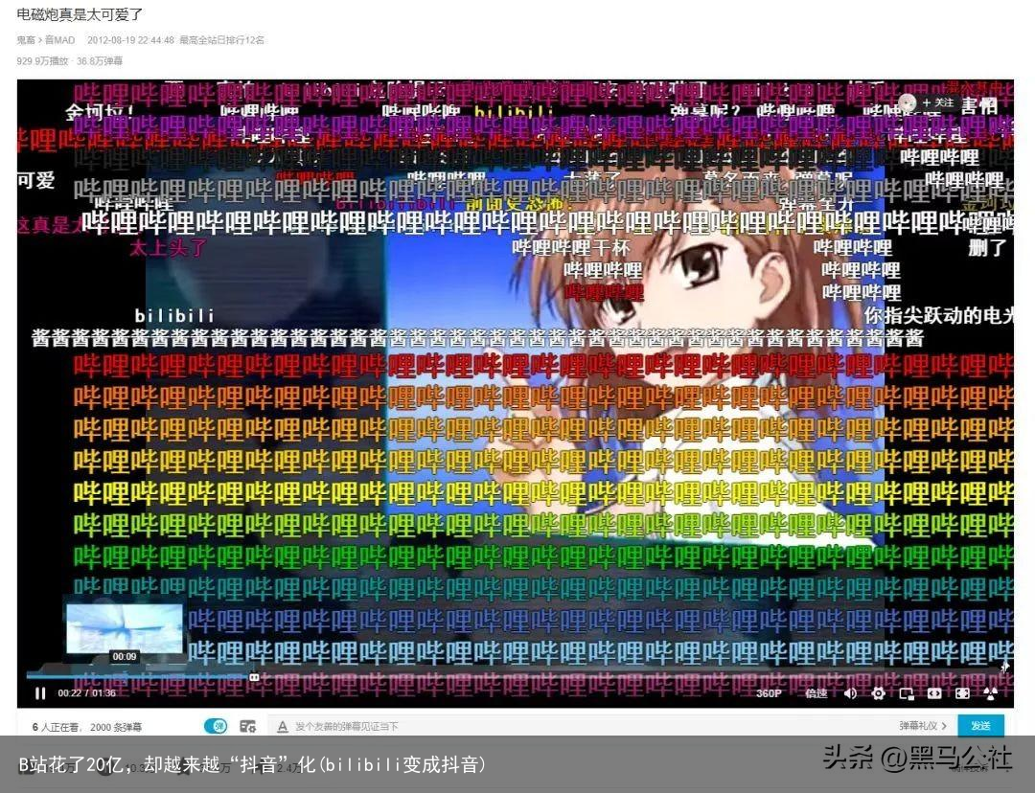
Task: Enable picture-in-picture mini player icon
Action: [x=907, y=693]
